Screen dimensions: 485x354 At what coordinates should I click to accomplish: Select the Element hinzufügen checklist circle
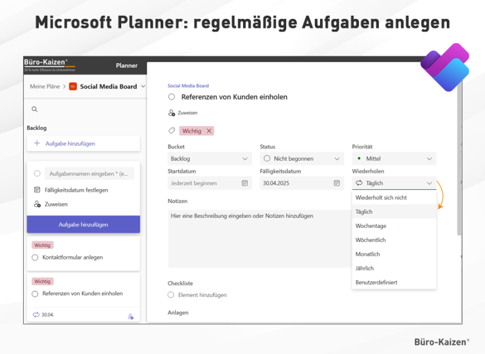coord(171,295)
